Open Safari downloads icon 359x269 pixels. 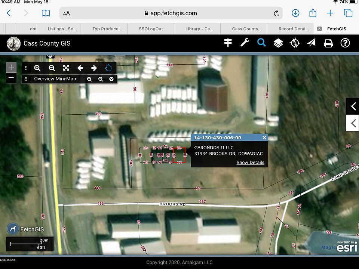295,13
